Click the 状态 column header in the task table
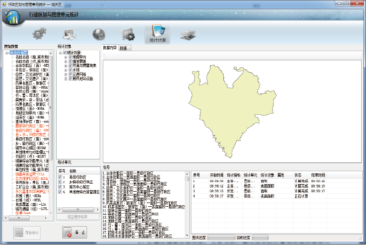 [298, 175]
